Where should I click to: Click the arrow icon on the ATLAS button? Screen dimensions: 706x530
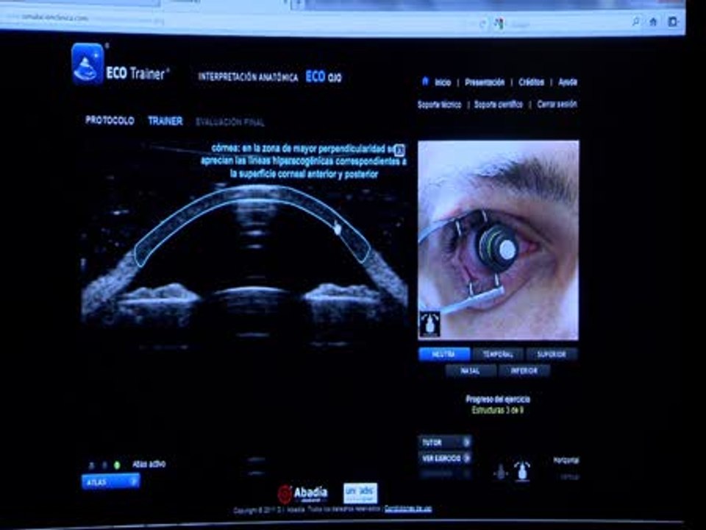coord(133,481)
